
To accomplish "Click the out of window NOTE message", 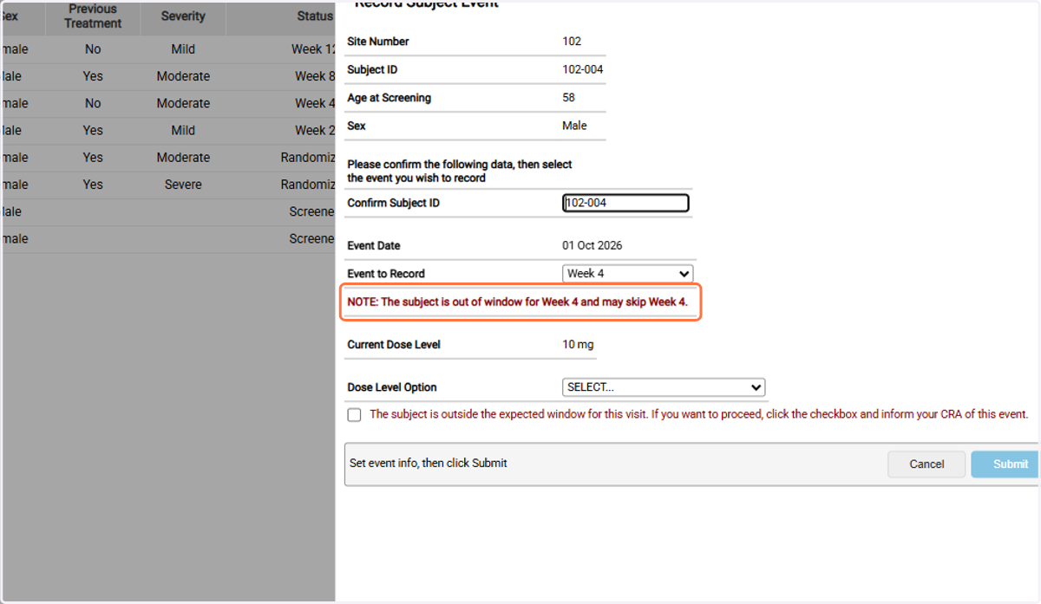I will pos(518,302).
